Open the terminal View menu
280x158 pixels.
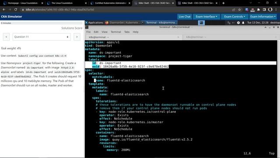point(105,32)
